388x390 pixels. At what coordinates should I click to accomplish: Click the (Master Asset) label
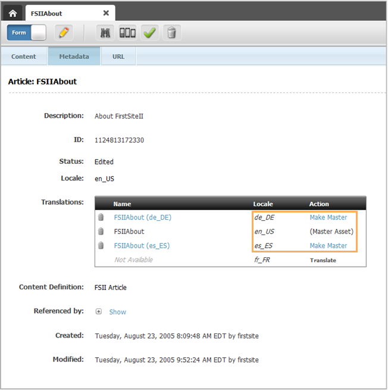pyautogui.click(x=331, y=232)
